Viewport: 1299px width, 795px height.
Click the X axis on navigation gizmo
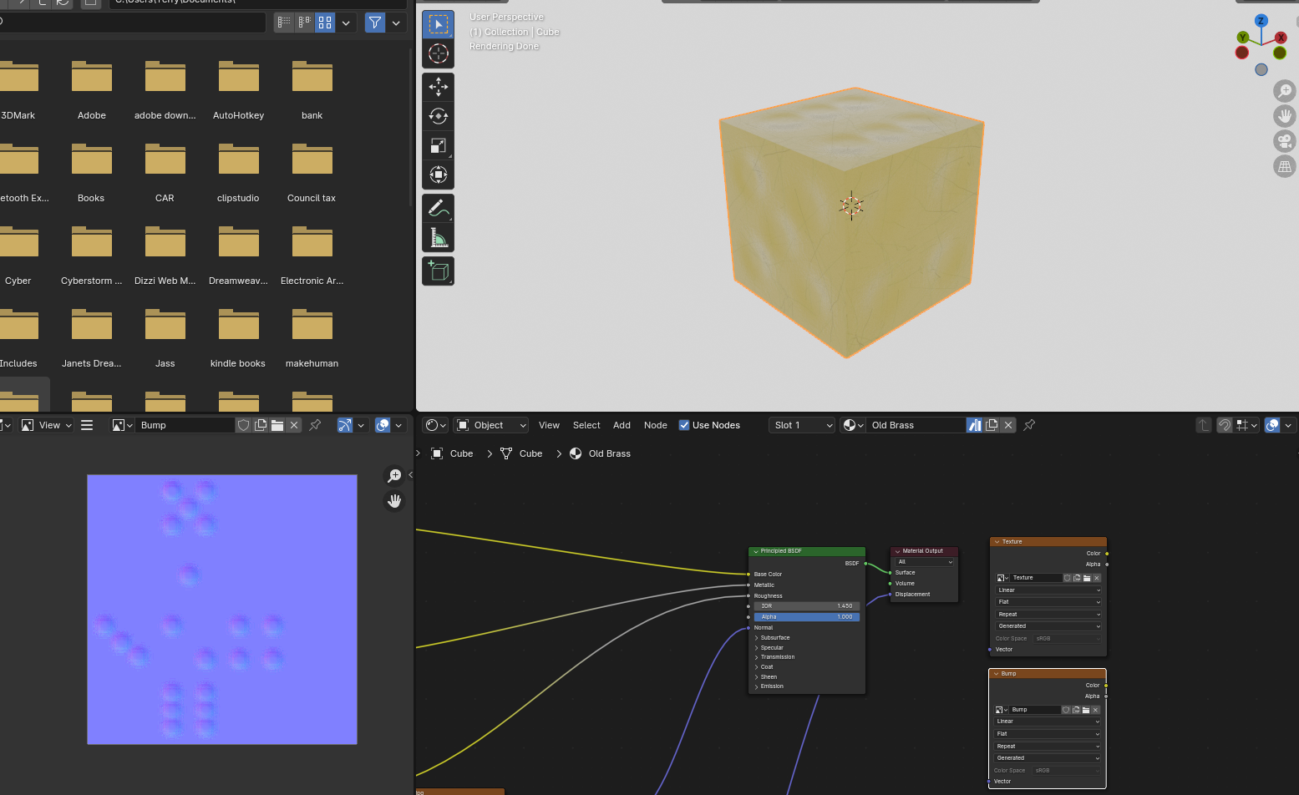pos(1281,38)
